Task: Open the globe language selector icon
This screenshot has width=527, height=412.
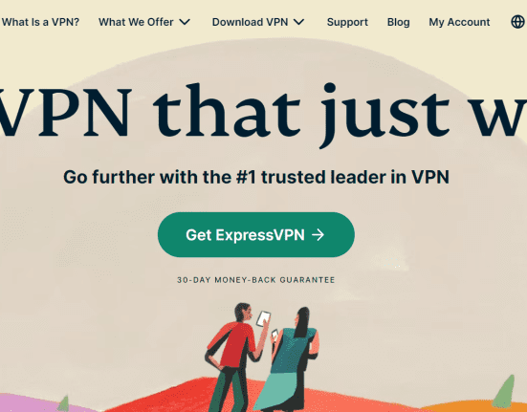Action: point(518,22)
